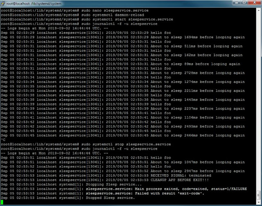Click the 'sleep 2947ms' log line
The image size is (262, 206).
click(x=123, y=171)
